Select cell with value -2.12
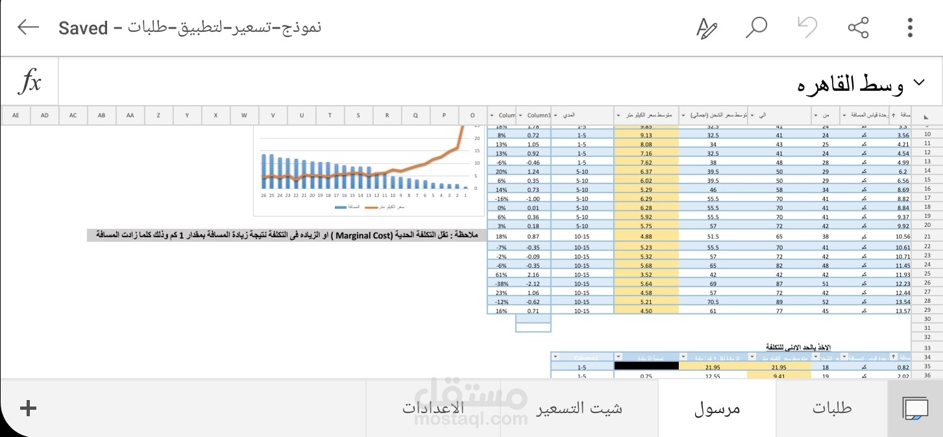943x437 pixels. pos(533,283)
